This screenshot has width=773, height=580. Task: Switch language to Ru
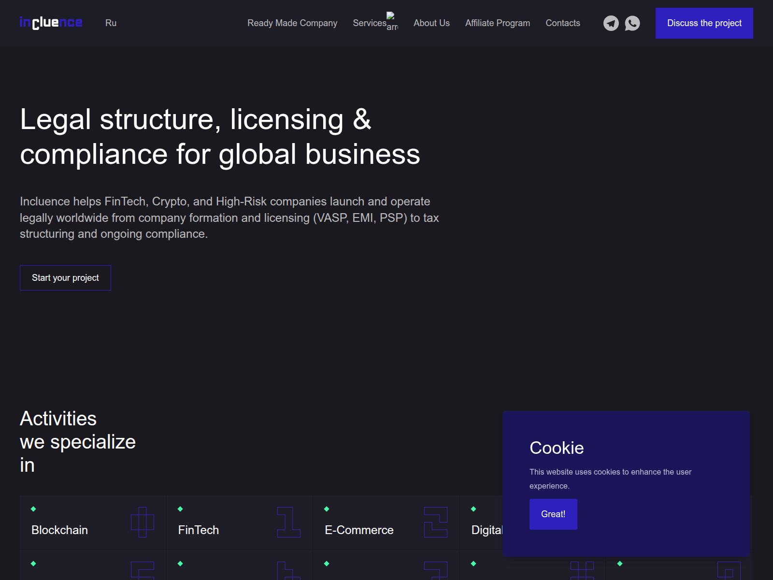click(111, 23)
